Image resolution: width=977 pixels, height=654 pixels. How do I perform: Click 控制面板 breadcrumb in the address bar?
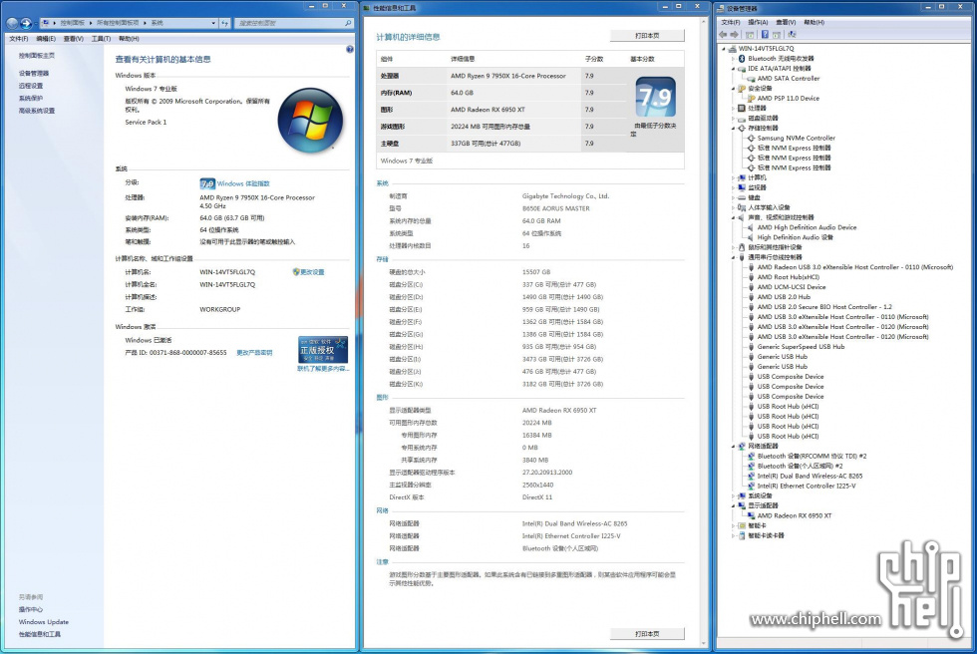tap(72, 23)
